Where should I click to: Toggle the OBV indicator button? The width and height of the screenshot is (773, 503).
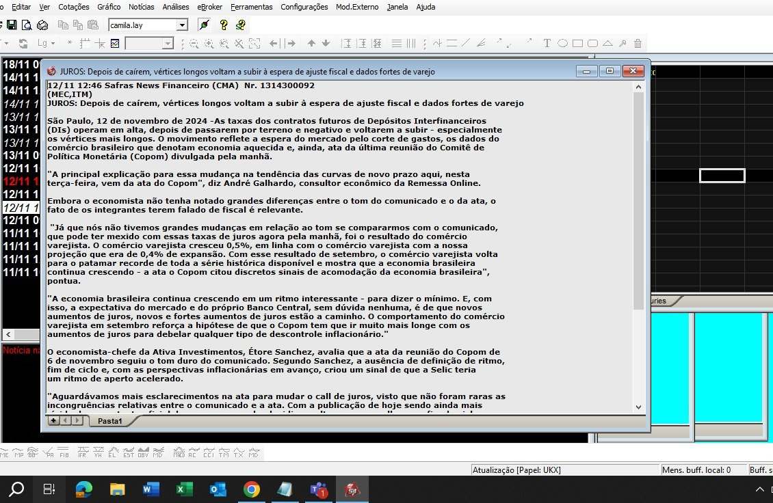[x=143, y=454]
